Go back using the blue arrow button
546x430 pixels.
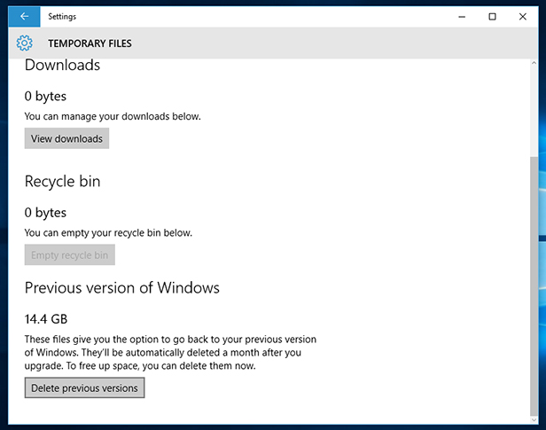(x=25, y=16)
